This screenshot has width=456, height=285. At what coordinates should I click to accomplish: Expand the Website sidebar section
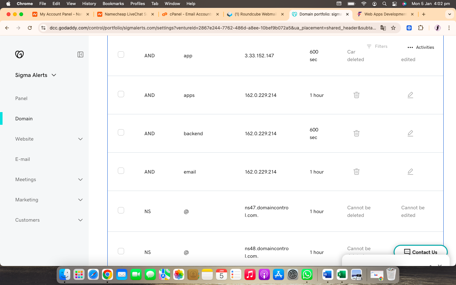click(x=80, y=139)
